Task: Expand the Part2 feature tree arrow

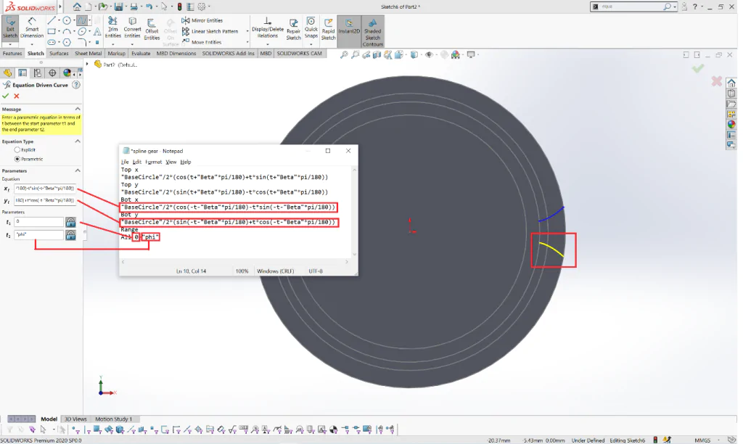Action: 87,64
